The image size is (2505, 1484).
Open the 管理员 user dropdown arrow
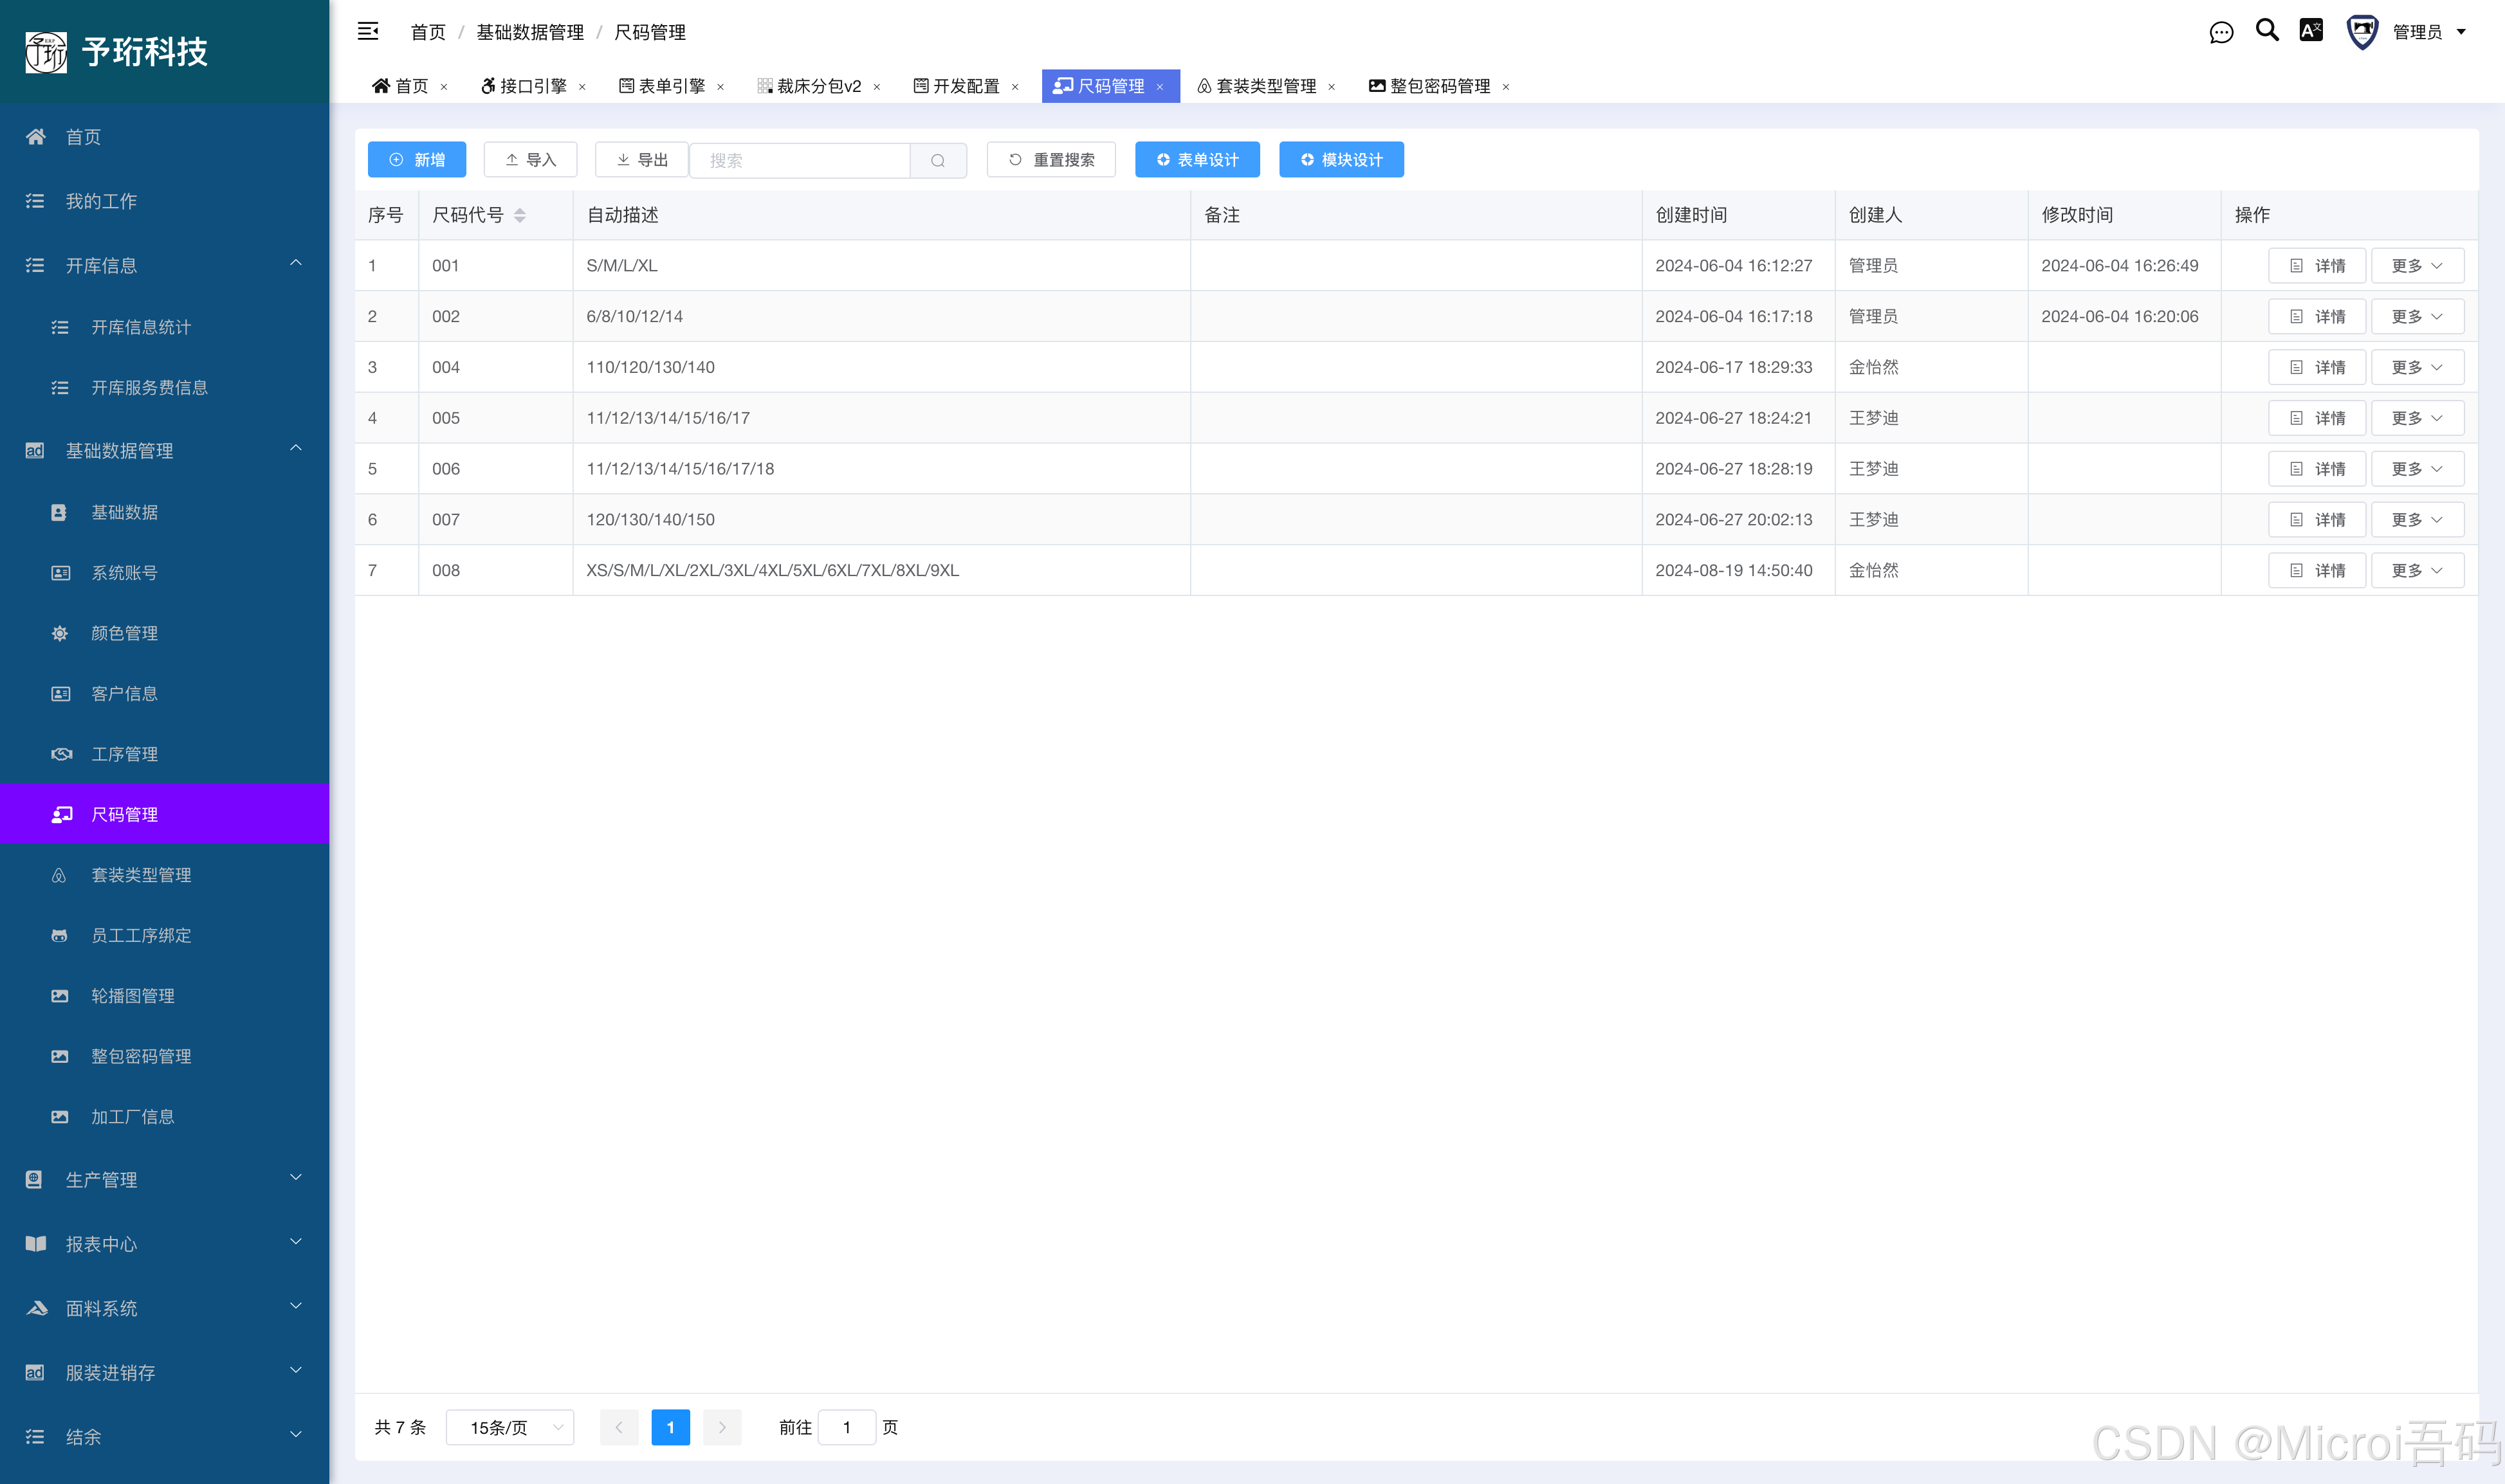coord(2462,32)
